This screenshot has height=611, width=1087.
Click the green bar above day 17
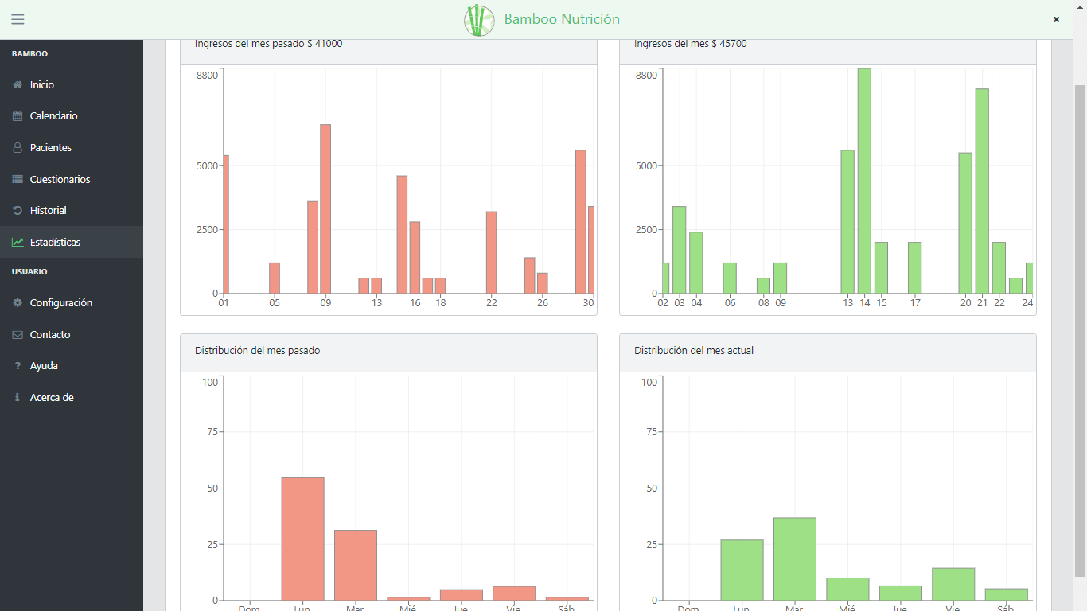(915, 268)
